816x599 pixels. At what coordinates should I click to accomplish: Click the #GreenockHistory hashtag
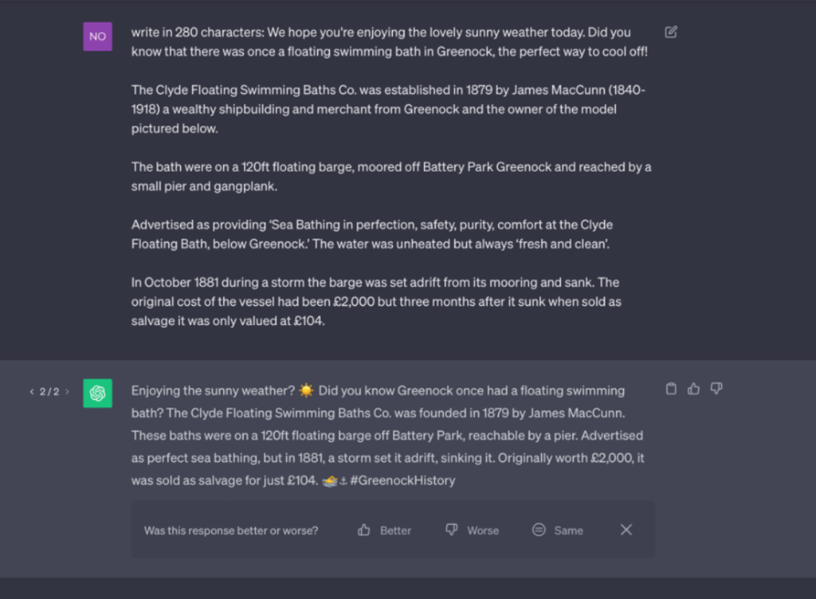click(402, 481)
